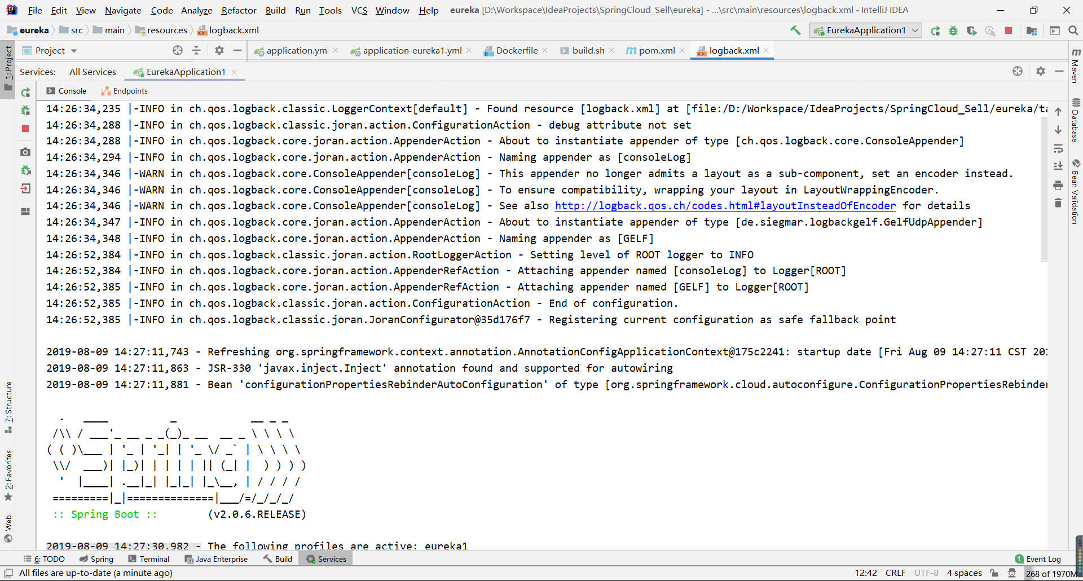Click console down arrow to next stack trace
Image resolution: width=1083 pixels, height=581 pixels.
click(x=1058, y=130)
